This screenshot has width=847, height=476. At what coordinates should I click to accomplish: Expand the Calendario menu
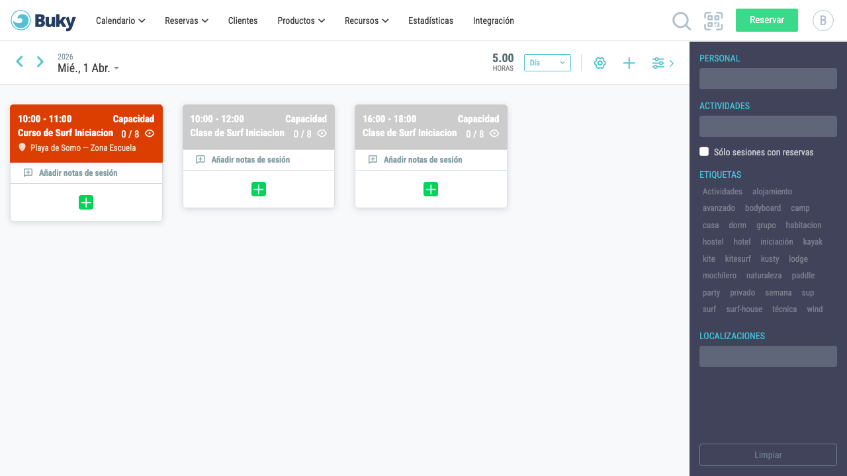(120, 20)
